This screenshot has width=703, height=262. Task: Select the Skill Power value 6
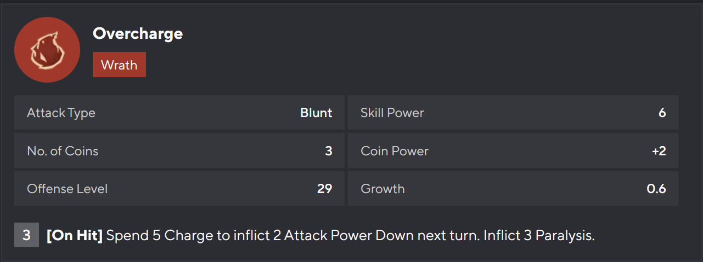coord(662,113)
